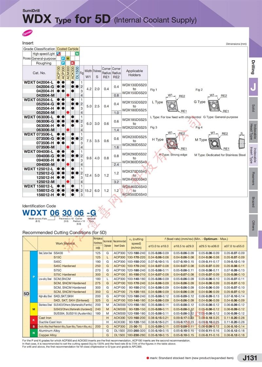Select catalog number WDXT 156012-L

(x=39, y=186)
